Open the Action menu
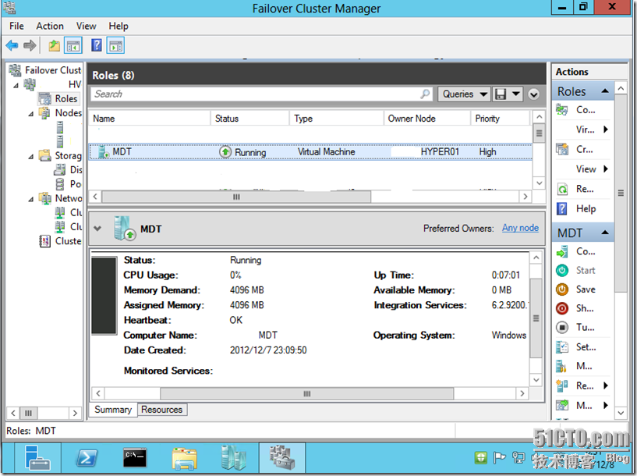637x476 pixels. click(x=50, y=26)
